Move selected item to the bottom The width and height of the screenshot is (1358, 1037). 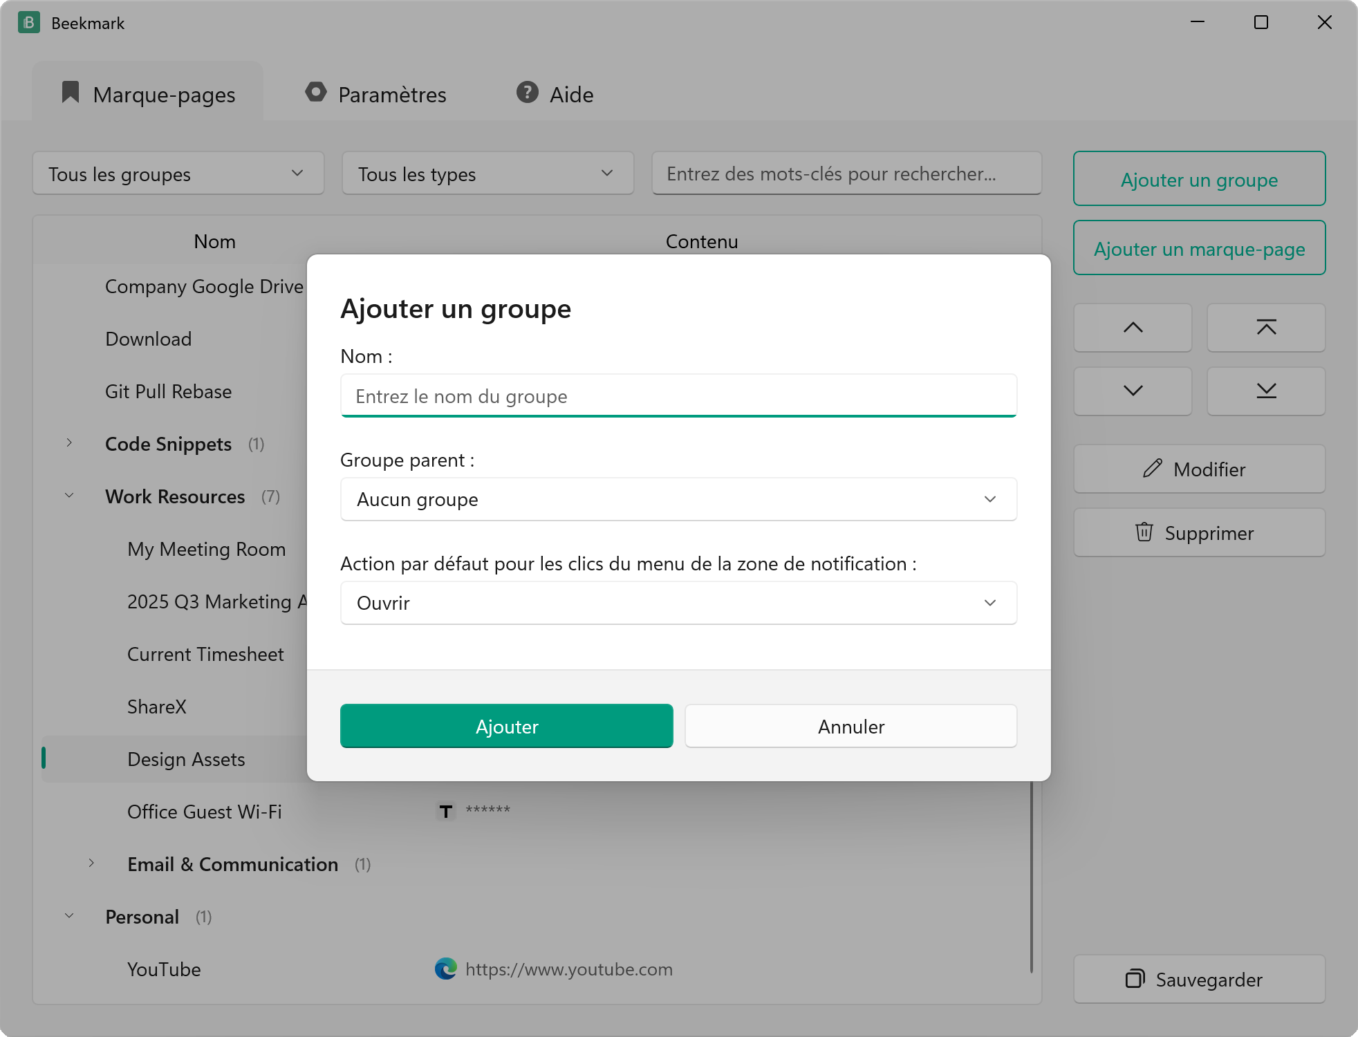1267,391
